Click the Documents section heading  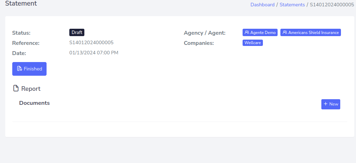34,103
